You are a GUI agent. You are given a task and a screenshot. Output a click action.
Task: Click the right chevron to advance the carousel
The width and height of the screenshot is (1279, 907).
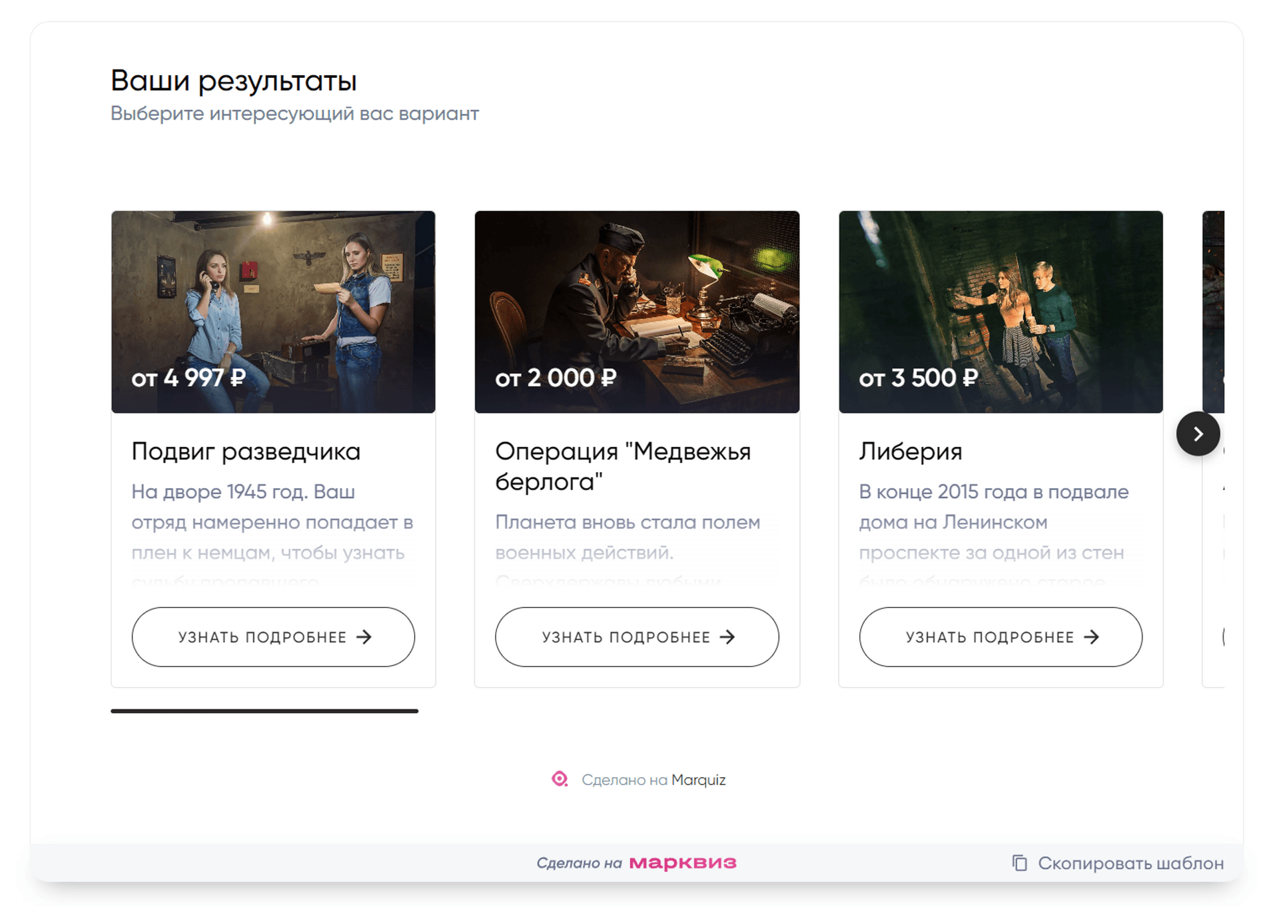[1197, 434]
